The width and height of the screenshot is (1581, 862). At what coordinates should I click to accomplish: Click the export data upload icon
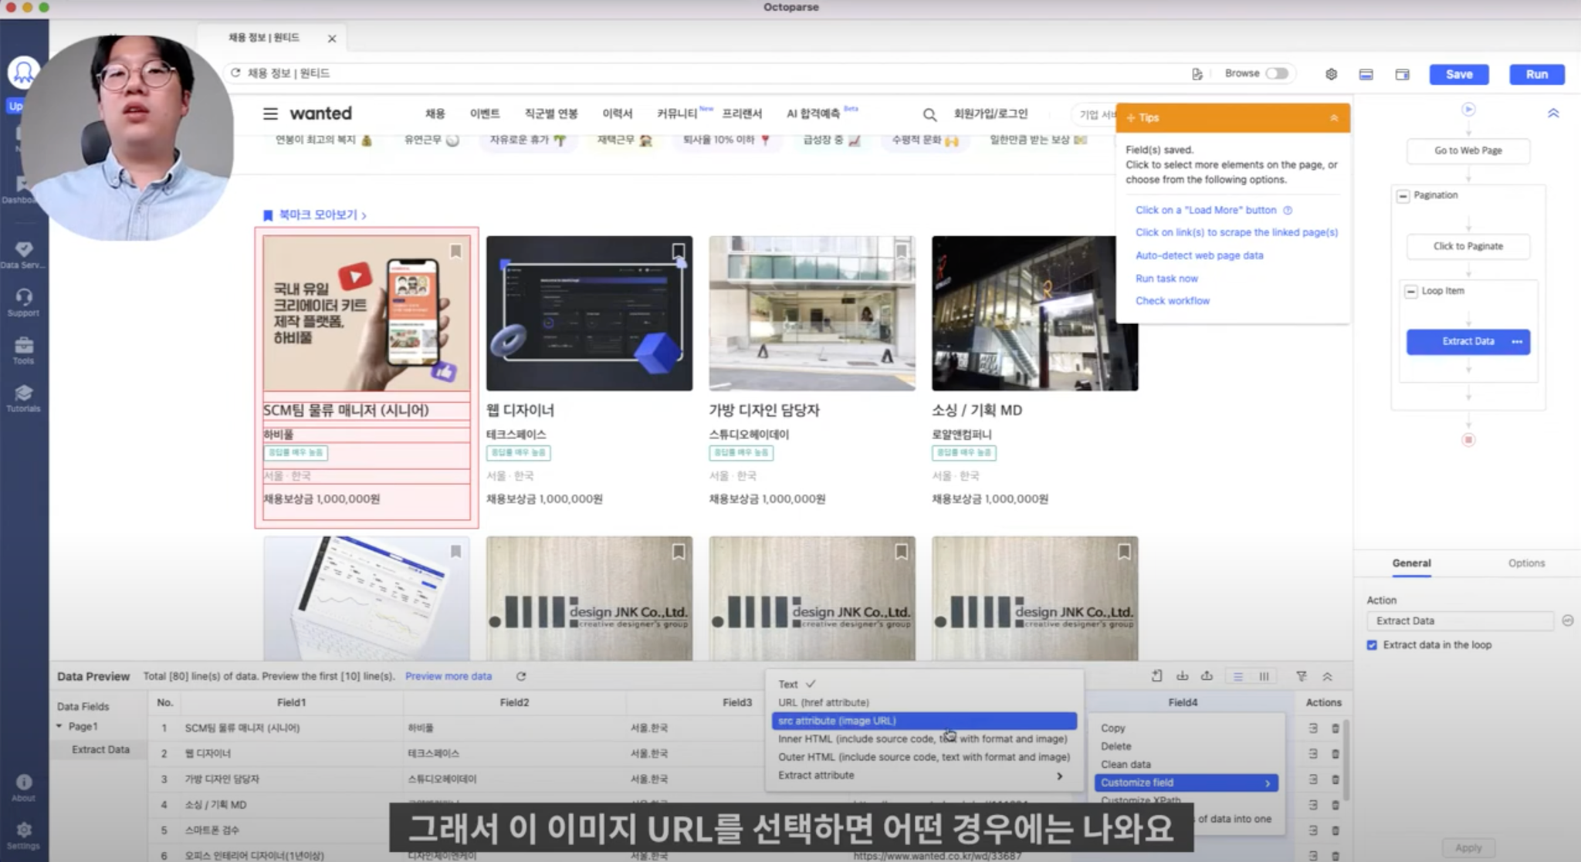pos(1207,676)
